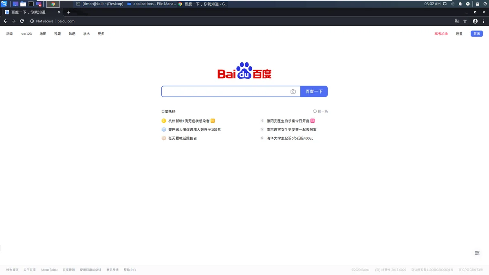Focus the baidu.com address bar
The image size is (489, 275).
coord(66,21)
